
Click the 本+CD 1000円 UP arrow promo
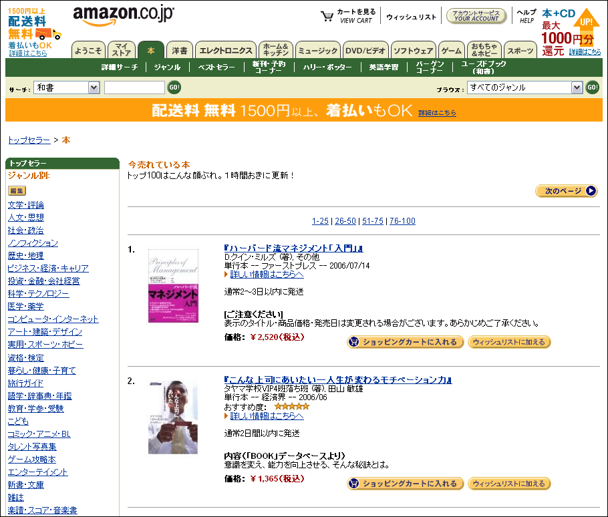(571, 32)
